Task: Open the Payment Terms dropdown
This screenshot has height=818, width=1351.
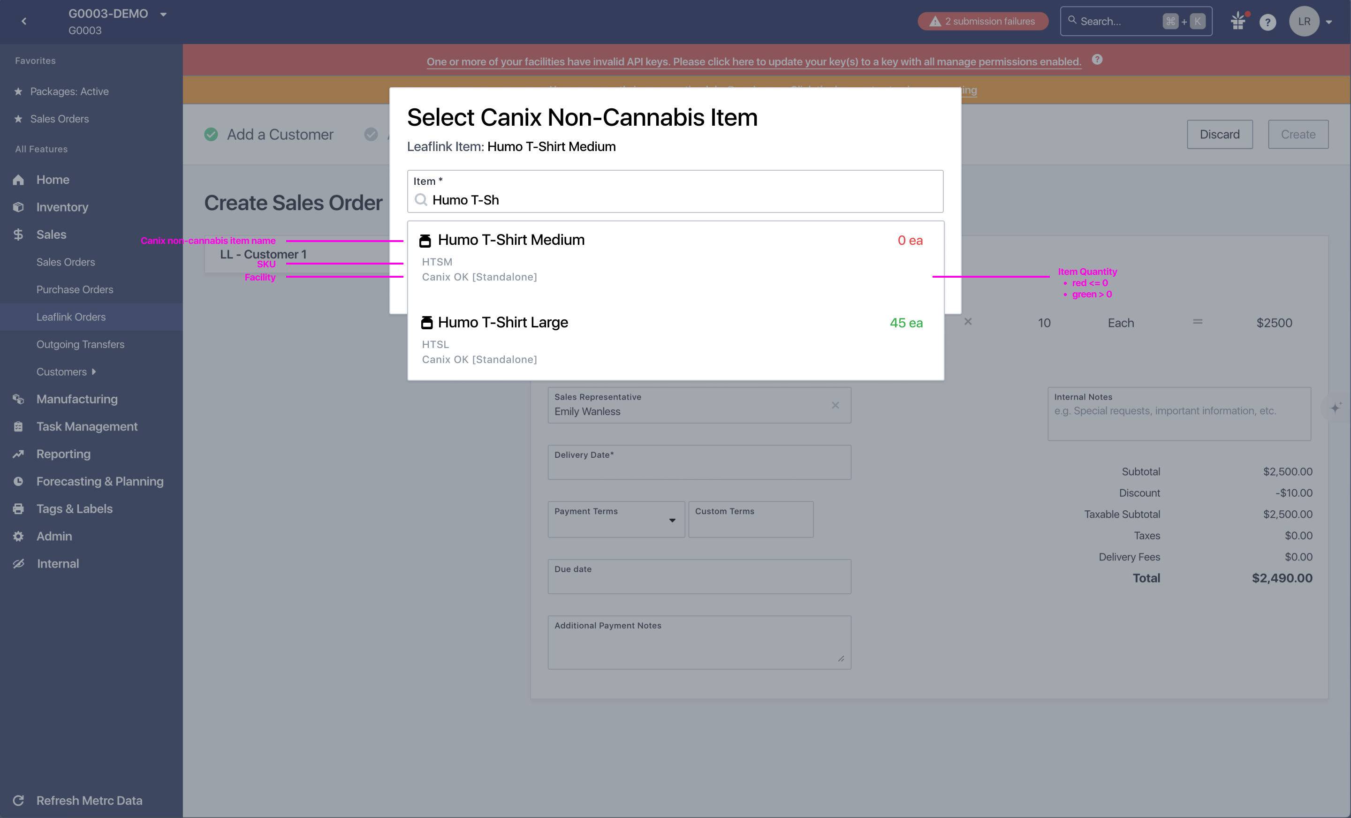Action: 616,519
